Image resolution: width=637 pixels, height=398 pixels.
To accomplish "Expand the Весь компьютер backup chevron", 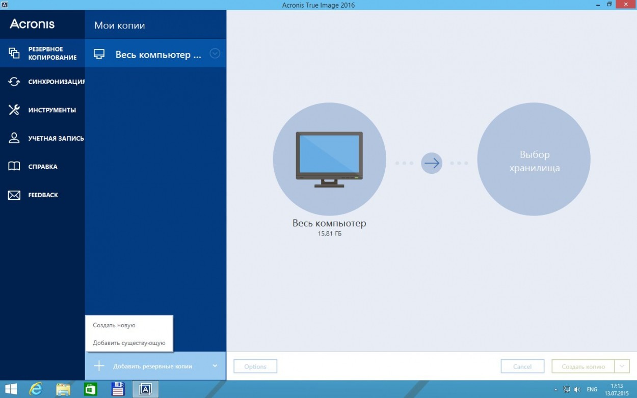I will click(x=215, y=54).
